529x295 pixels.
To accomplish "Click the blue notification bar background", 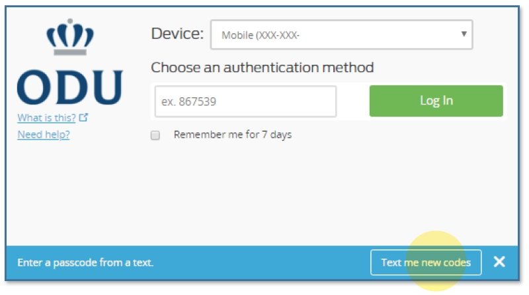I will click(264, 263).
